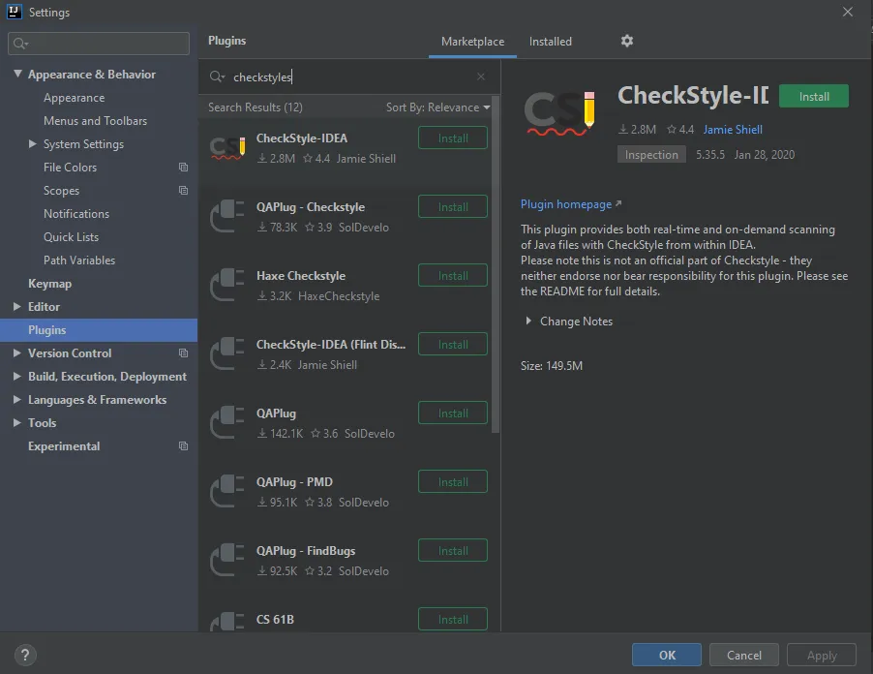Open the Sort By: Relevance dropdown
Image resolution: width=873 pixels, height=674 pixels.
point(438,107)
